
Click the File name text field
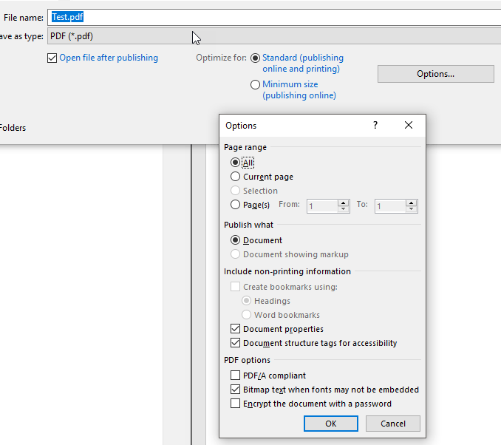[x=273, y=17]
